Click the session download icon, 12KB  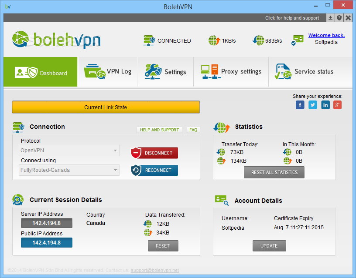coord(147,224)
